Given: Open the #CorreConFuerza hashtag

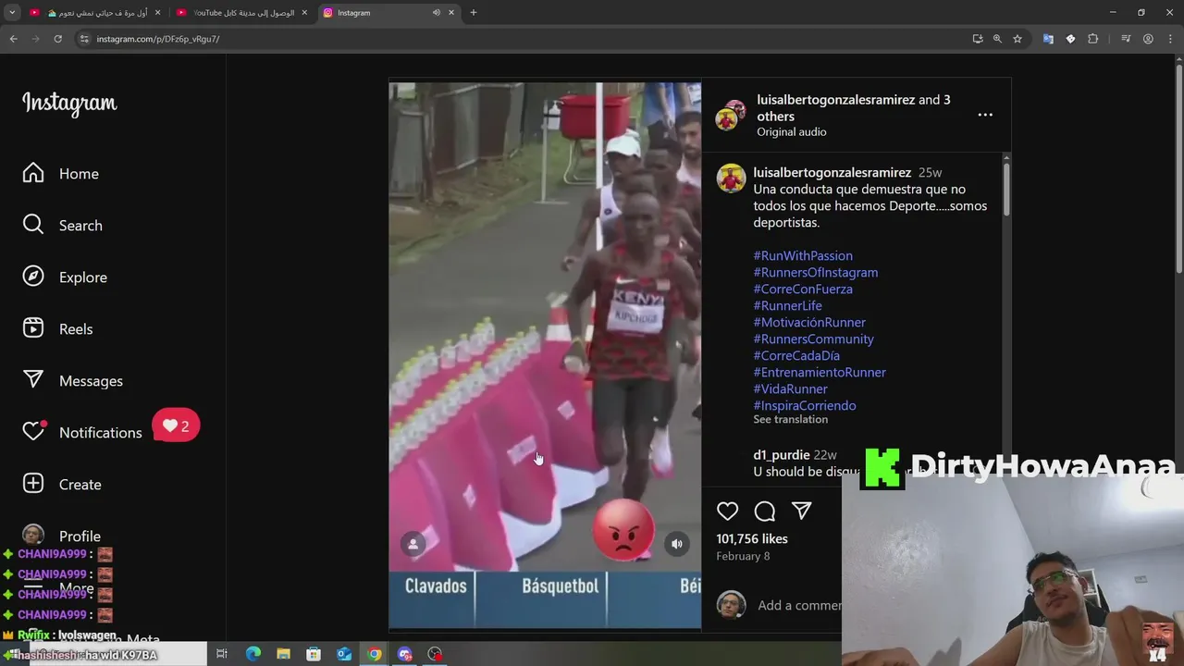Looking at the screenshot, I should [x=803, y=289].
